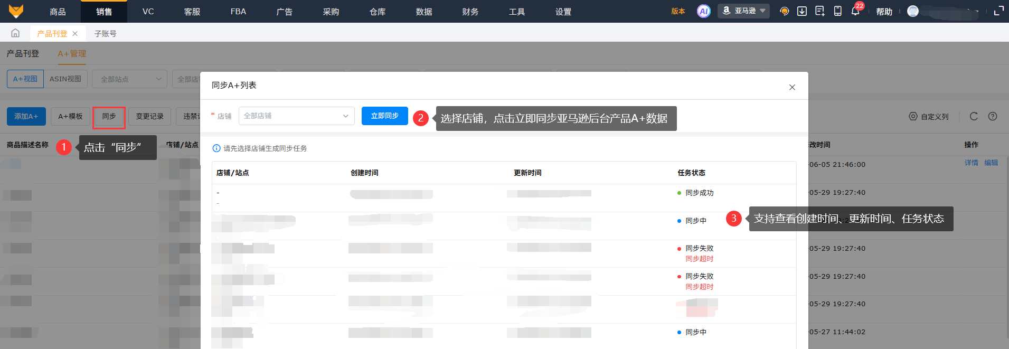The image size is (1009, 349).
Task: Click the 同步成功 status text
Action: tap(700, 193)
